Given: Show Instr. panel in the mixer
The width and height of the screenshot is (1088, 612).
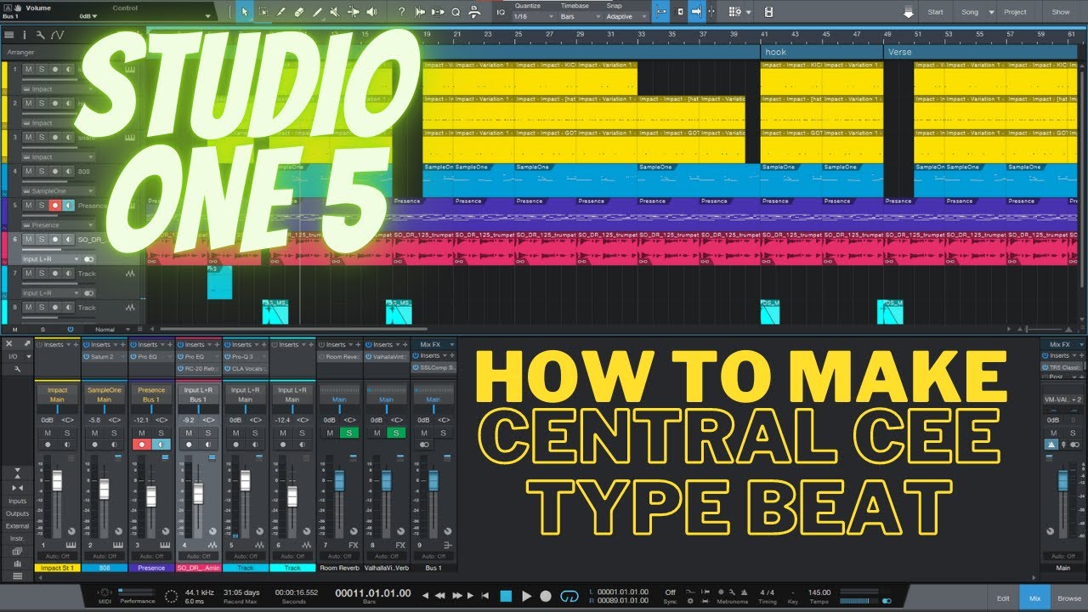Looking at the screenshot, I should [x=17, y=539].
